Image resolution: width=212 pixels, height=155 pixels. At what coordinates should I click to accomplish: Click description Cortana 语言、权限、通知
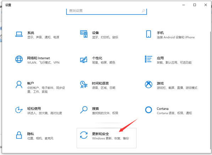coord(174,113)
